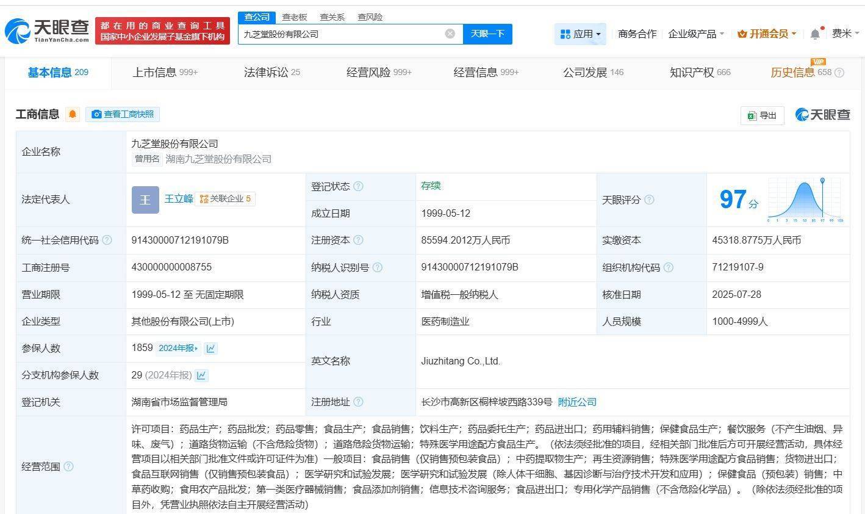The width and height of the screenshot is (865, 514).
Task: Click the status value 存续
Action: 431,186
